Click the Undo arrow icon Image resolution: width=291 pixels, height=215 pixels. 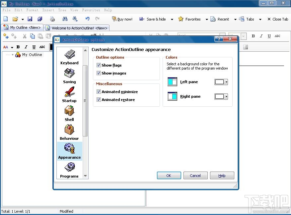click(x=87, y=19)
